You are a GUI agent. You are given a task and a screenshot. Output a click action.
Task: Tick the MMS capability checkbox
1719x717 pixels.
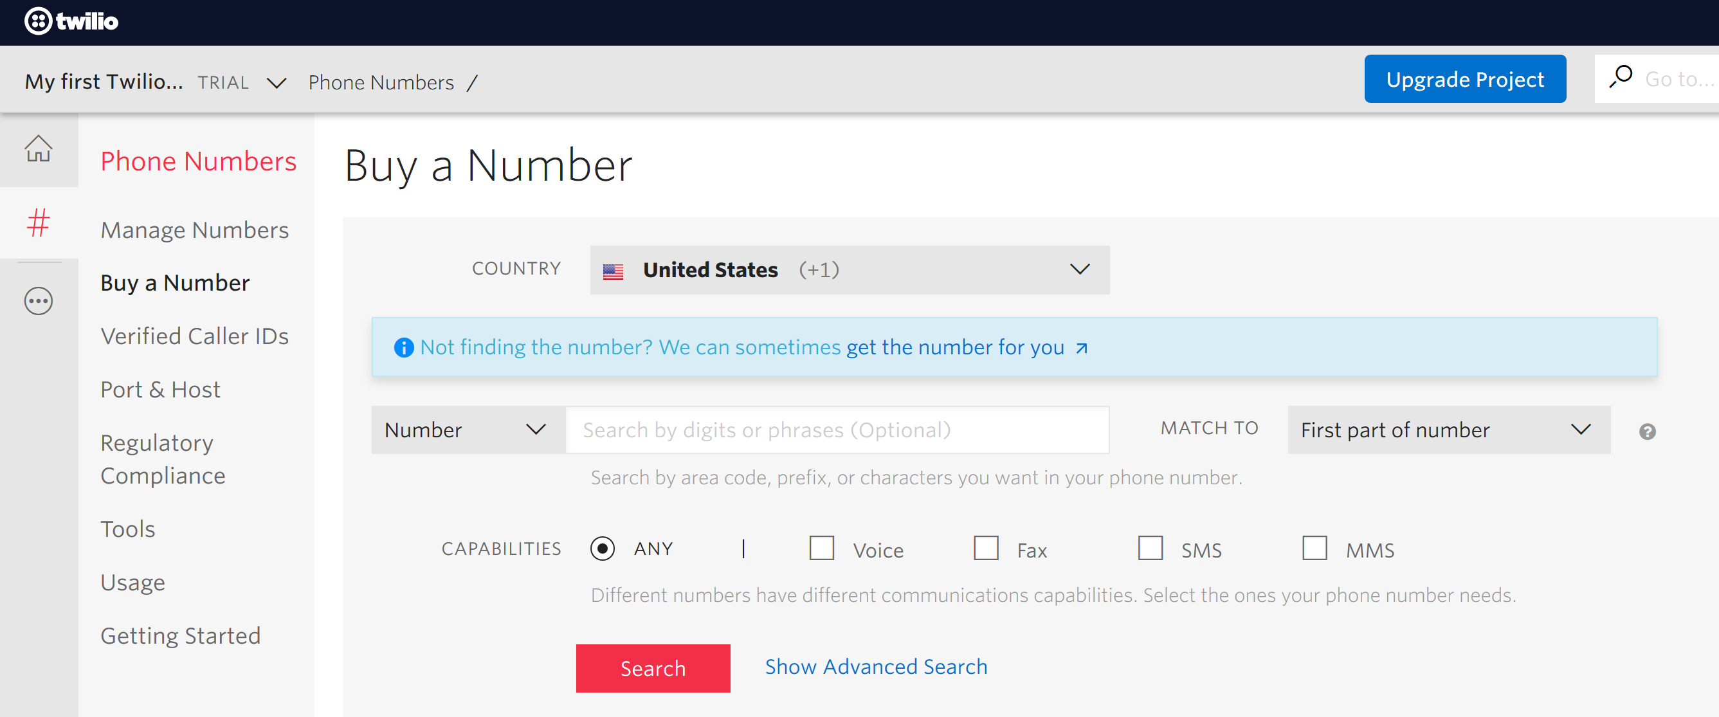pos(1314,549)
